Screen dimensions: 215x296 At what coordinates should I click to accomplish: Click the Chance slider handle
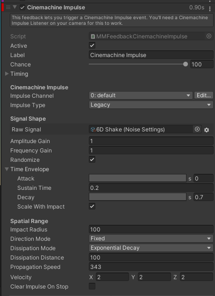point(186,64)
